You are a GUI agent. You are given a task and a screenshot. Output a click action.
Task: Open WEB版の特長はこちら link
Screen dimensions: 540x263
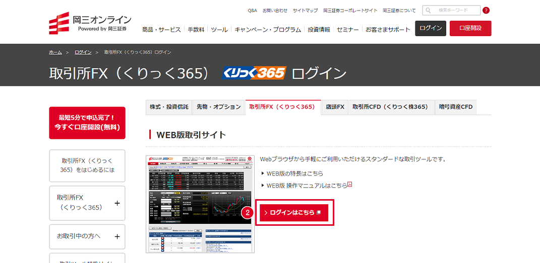(295, 173)
